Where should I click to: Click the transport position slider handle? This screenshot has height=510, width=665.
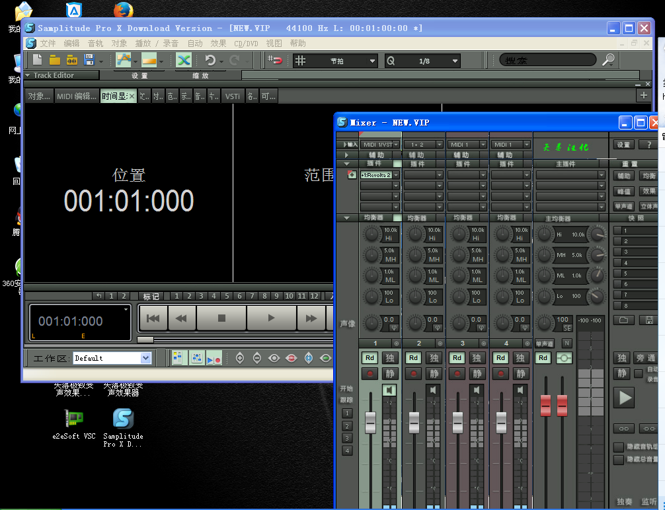tap(145, 340)
